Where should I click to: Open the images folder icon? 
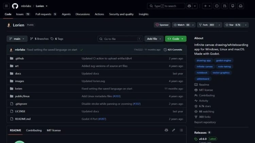point(12,81)
